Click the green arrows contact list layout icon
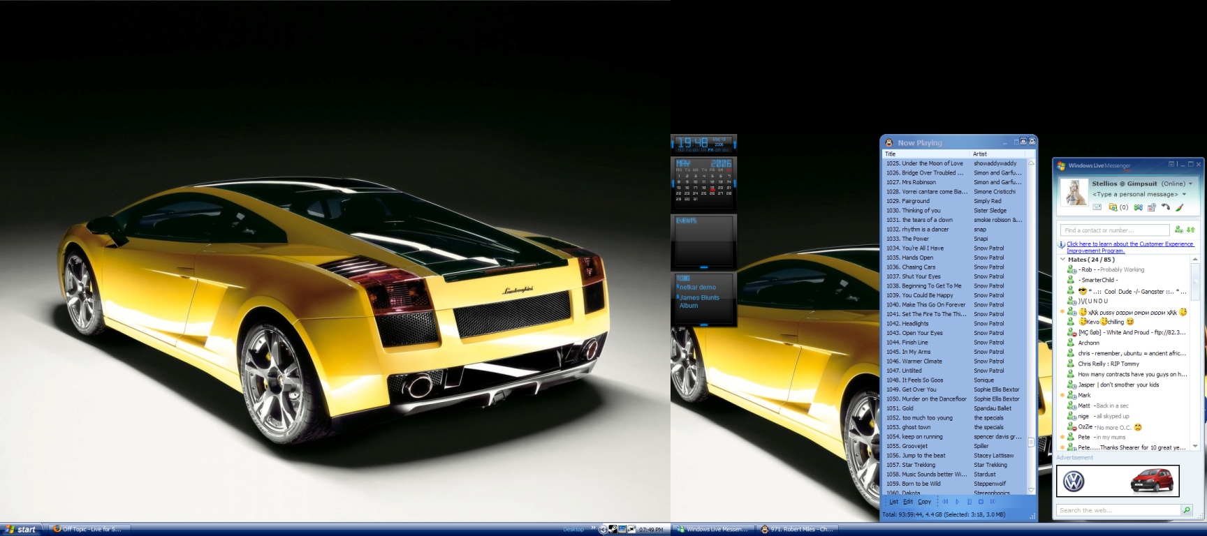The height and width of the screenshot is (536, 1207). point(1190,230)
